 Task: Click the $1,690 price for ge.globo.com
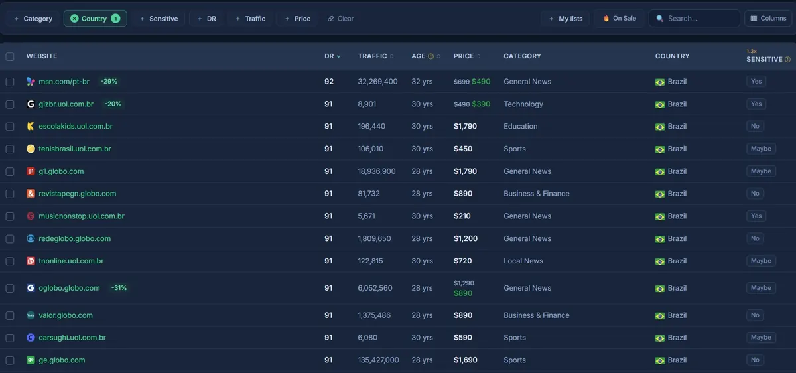465,360
